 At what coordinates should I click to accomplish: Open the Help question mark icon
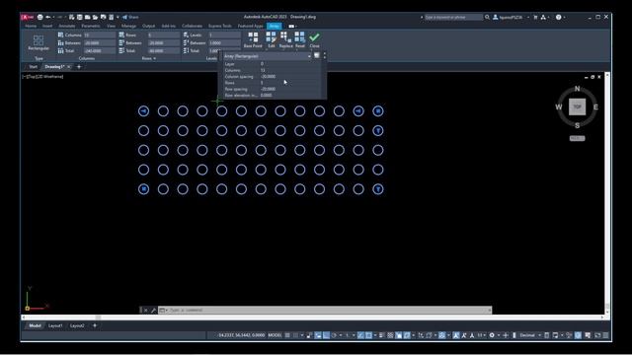558,17
